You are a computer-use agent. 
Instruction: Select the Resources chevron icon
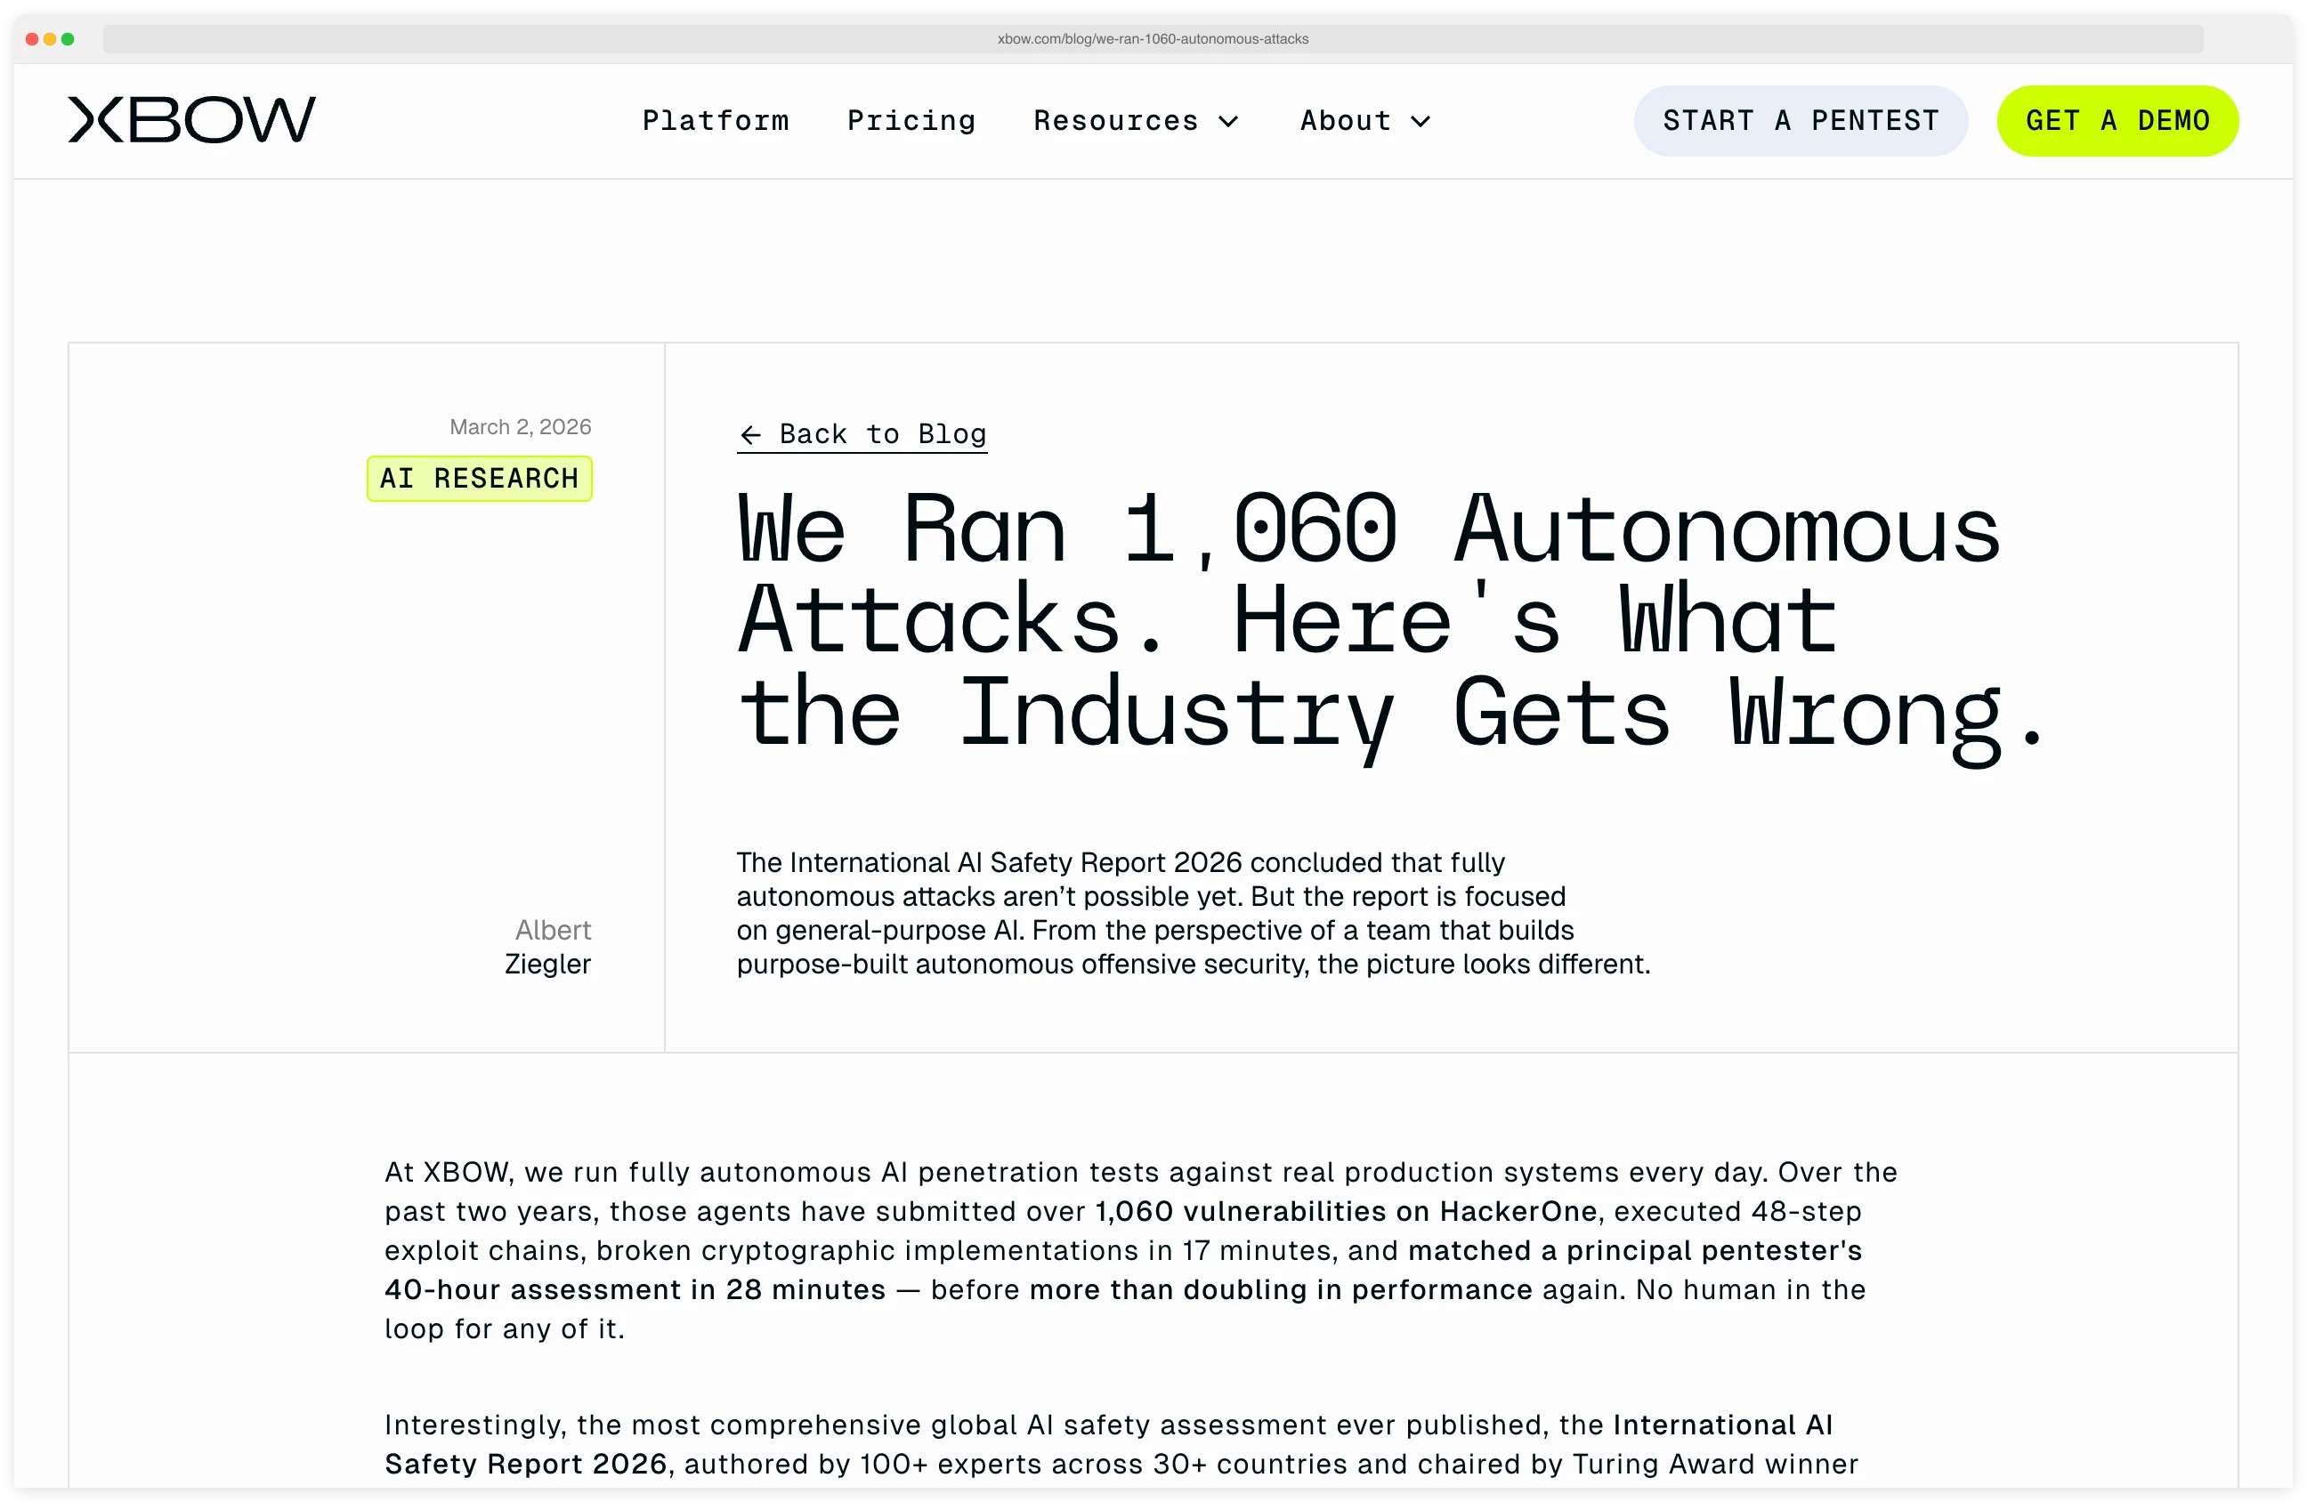(1229, 122)
